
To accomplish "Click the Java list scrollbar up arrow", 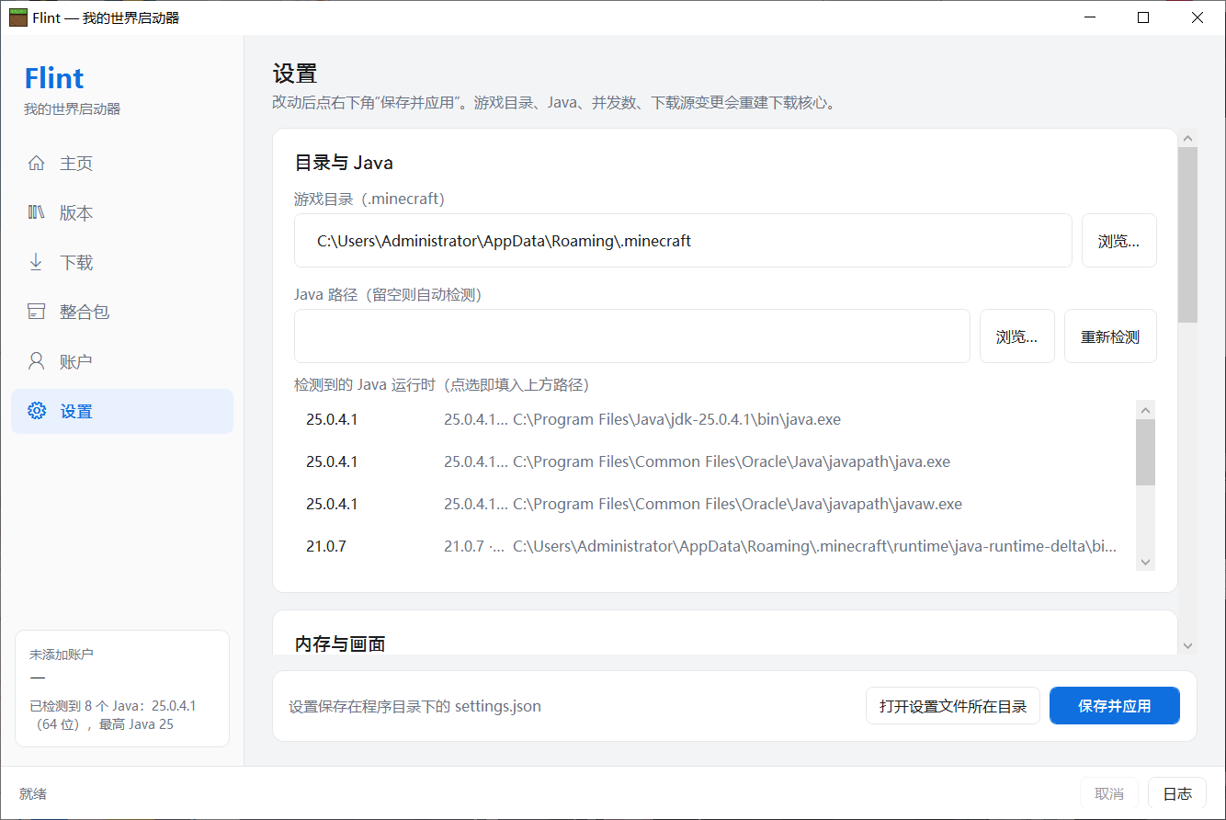I will coord(1145,410).
